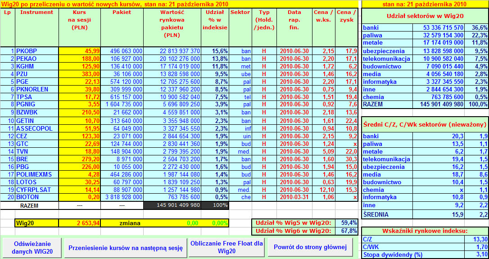The height and width of the screenshot is (259, 489).
Task: Select the BIOTON instrument cell
Action: pyautogui.click(x=37, y=197)
